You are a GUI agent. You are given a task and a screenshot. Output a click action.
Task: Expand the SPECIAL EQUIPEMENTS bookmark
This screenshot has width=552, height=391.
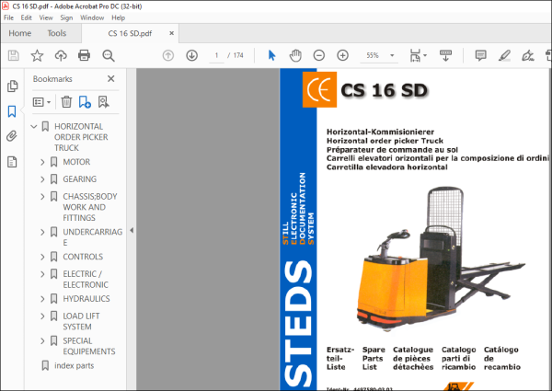42,340
